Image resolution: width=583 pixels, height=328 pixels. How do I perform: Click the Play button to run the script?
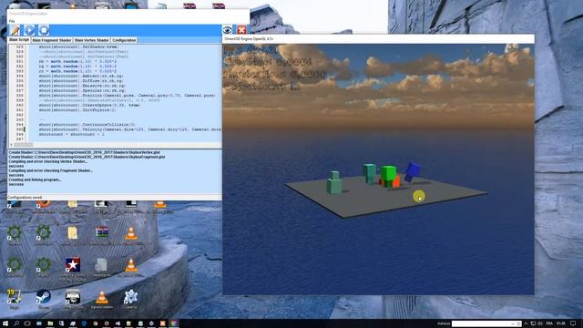click(30, 30)
